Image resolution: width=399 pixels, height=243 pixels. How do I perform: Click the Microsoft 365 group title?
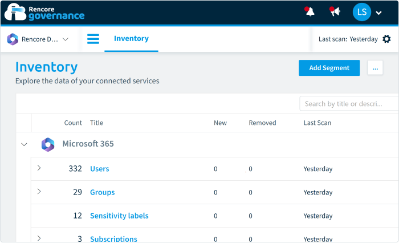pos(88,144)
